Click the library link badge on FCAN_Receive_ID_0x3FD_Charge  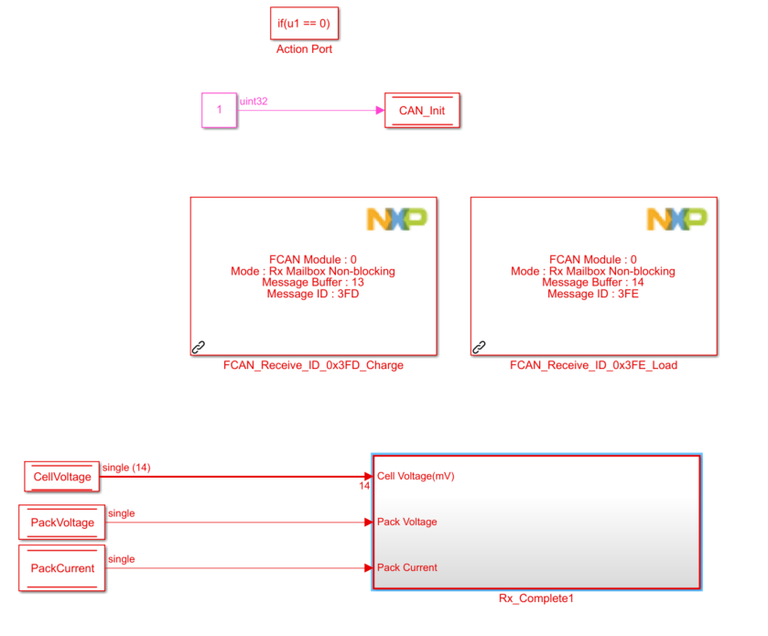(x=197, y=346)
